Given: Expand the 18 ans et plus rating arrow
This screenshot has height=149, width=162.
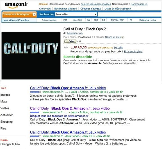Looking at the screenshot, I should (123, 37).
